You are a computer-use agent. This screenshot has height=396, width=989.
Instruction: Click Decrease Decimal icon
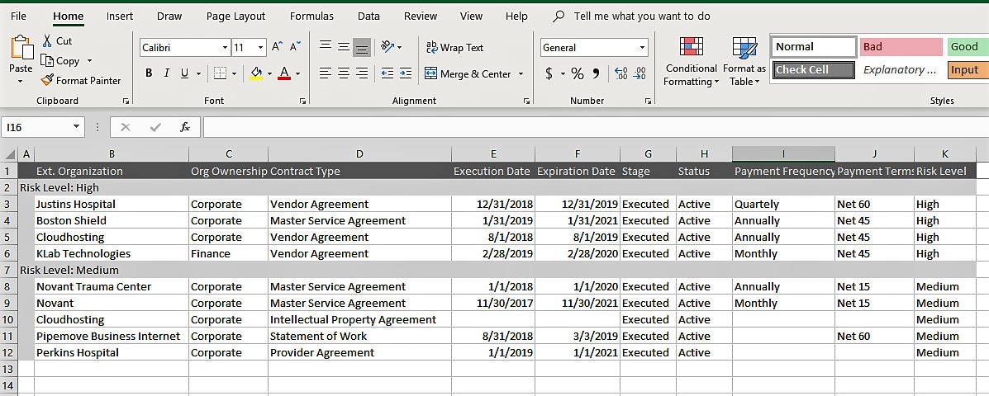coord(640,73)
